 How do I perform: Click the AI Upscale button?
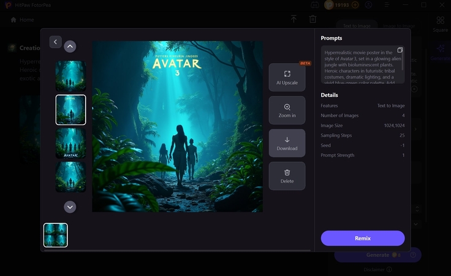tap(287, 77)
